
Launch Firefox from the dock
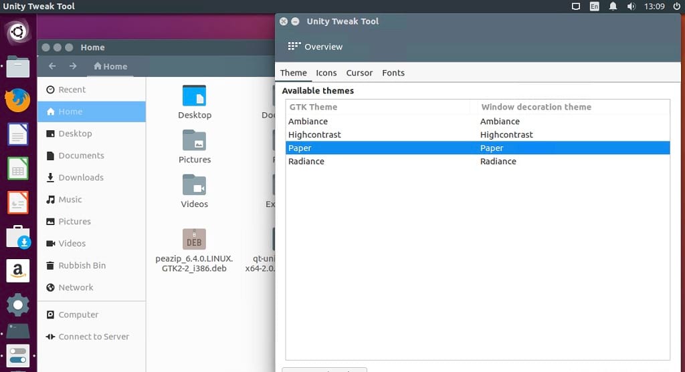click(x=18, y=100)
